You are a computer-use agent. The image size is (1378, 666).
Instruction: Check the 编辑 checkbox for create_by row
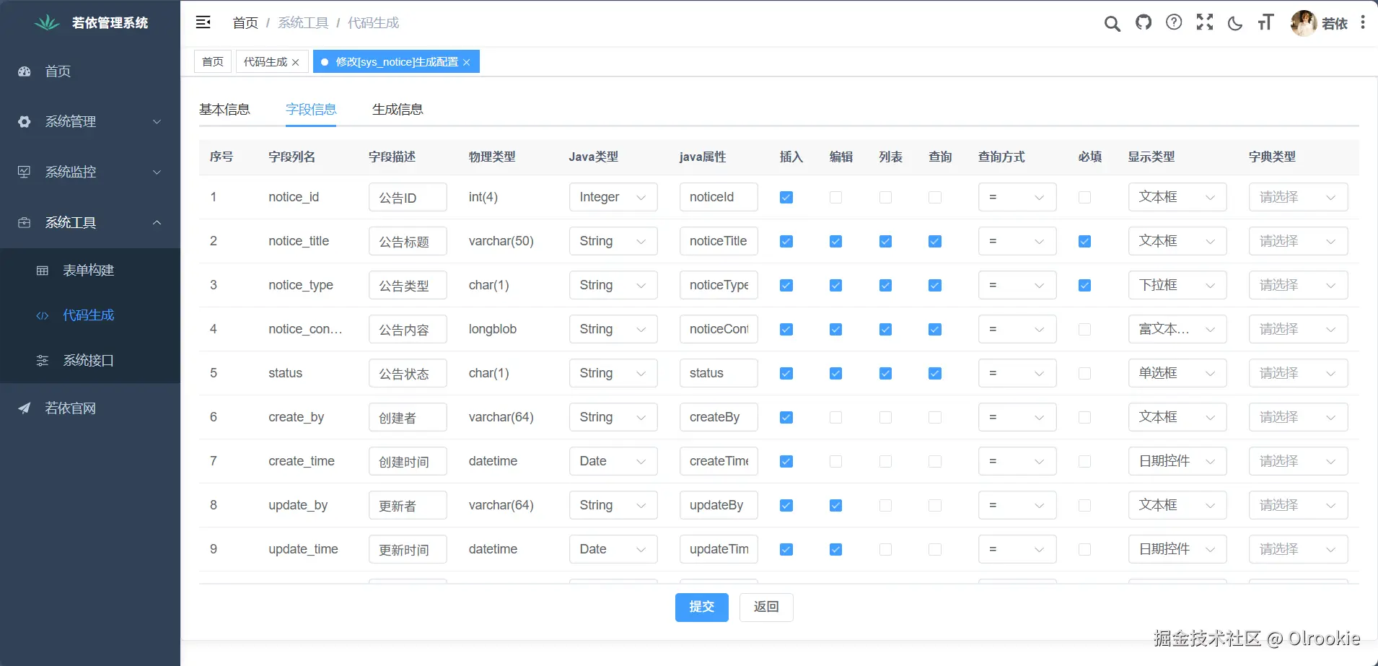[835, 417]
